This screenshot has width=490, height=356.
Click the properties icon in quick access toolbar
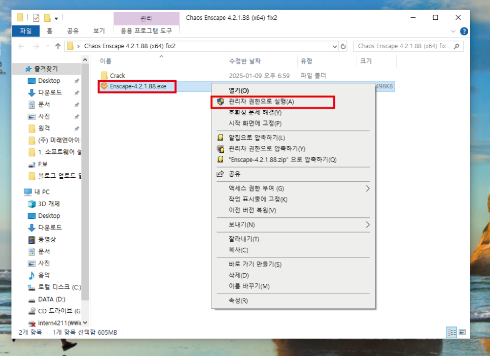(x=36, y=18)
